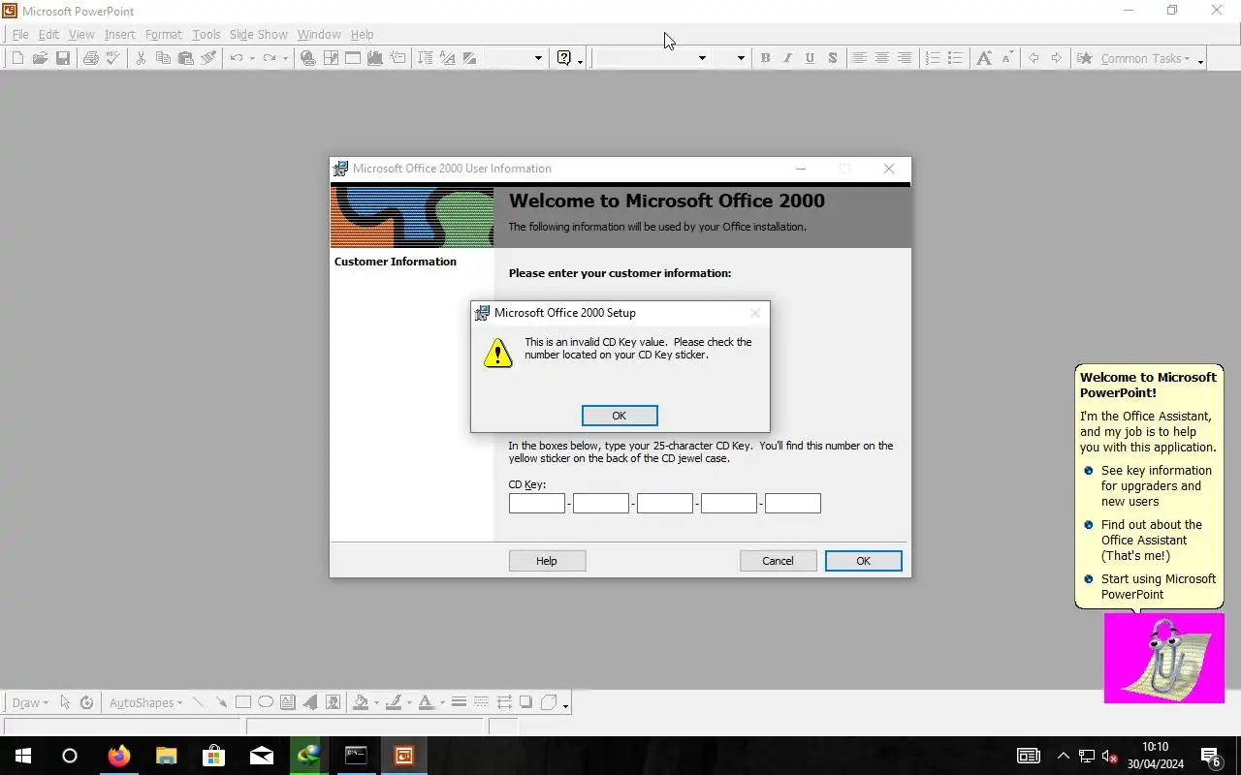Open the Slide Show menu
1241x775 pixels.
click(x=258, y=34)
